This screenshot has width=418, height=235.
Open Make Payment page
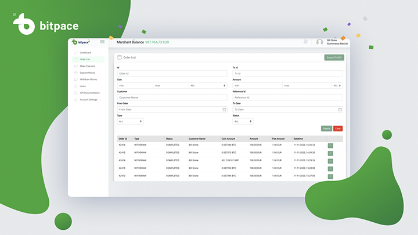(88, 66)
